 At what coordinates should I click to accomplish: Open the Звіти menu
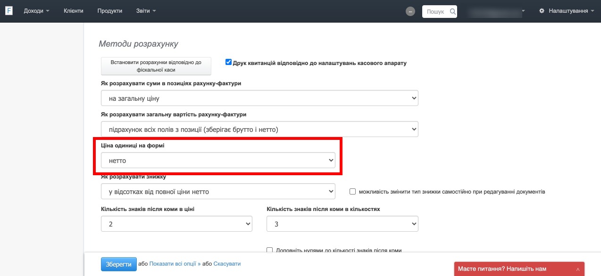tap(146, 11)
